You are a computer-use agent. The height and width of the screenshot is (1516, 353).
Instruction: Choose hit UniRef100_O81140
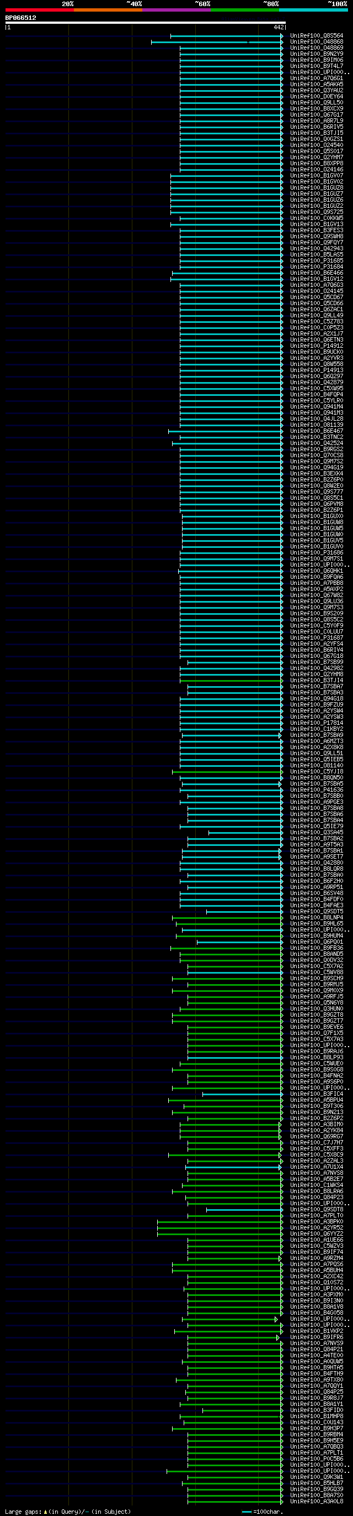(317, 766)
